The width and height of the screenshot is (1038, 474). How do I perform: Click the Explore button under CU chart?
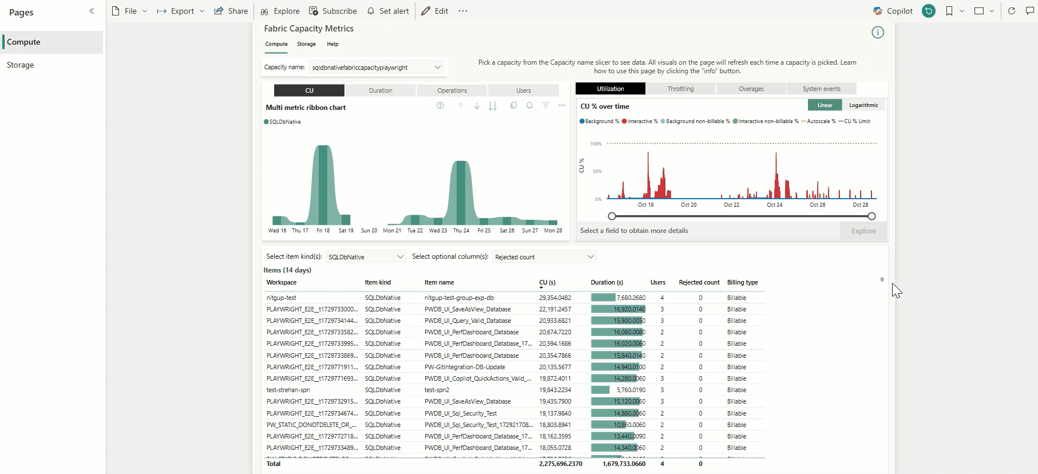coord(863,231)
